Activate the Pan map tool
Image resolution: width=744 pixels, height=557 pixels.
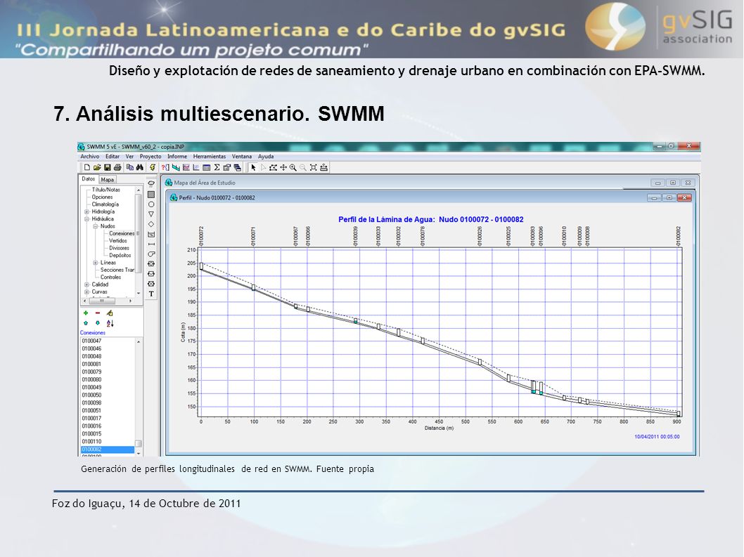click(x=283, y=167)
